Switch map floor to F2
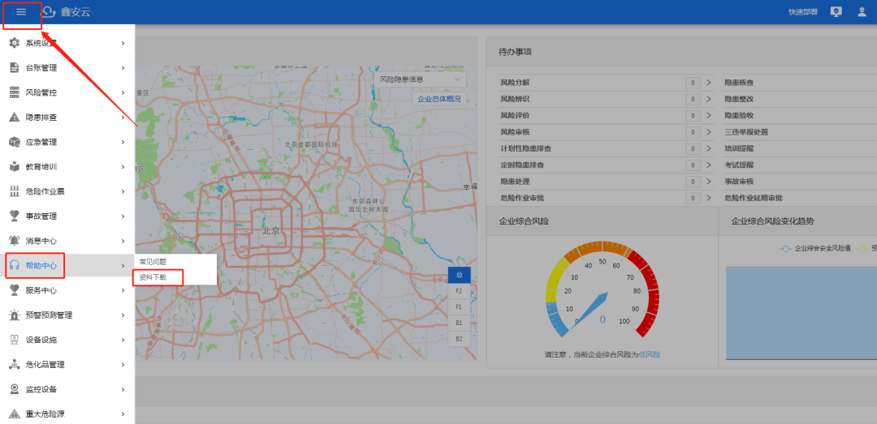This screenshot has width=877, height=424. pos(459,291)
